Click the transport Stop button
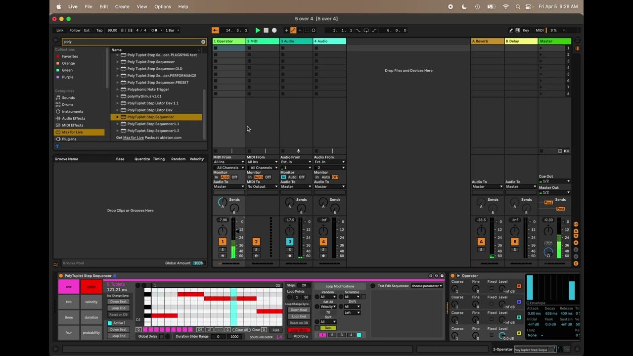Screen dimensions: 633x356 coord(266,30)
